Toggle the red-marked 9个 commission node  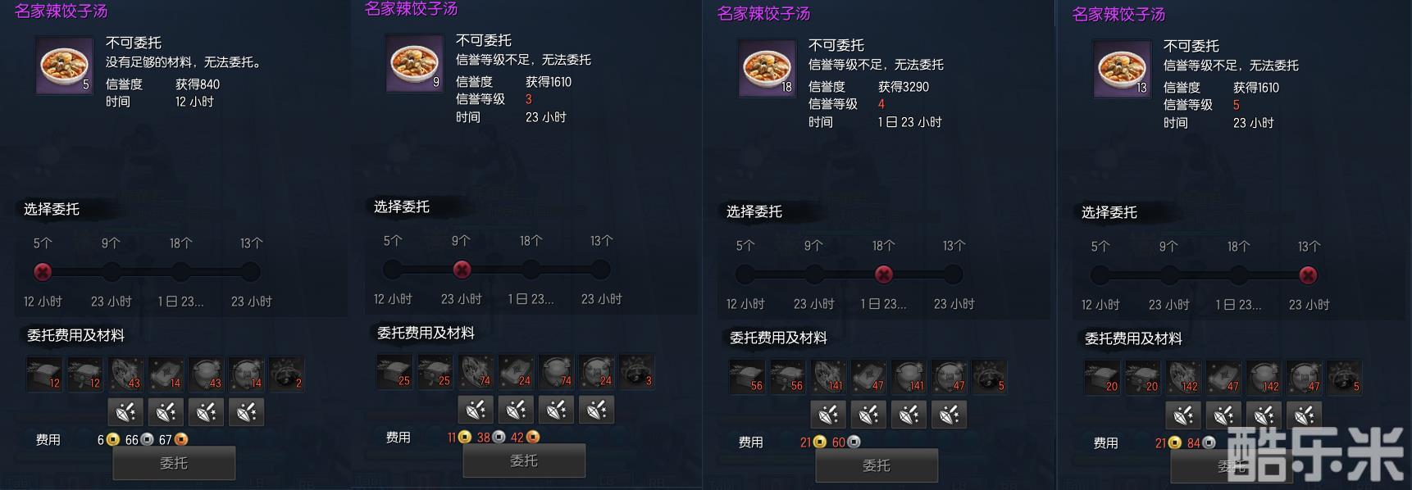462,269
